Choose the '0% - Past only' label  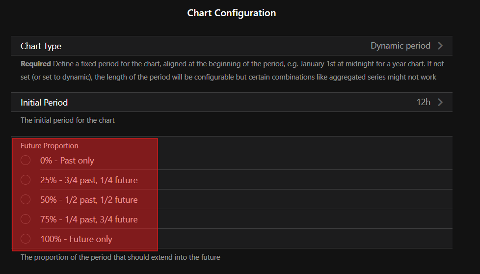(x=67, y=161)
